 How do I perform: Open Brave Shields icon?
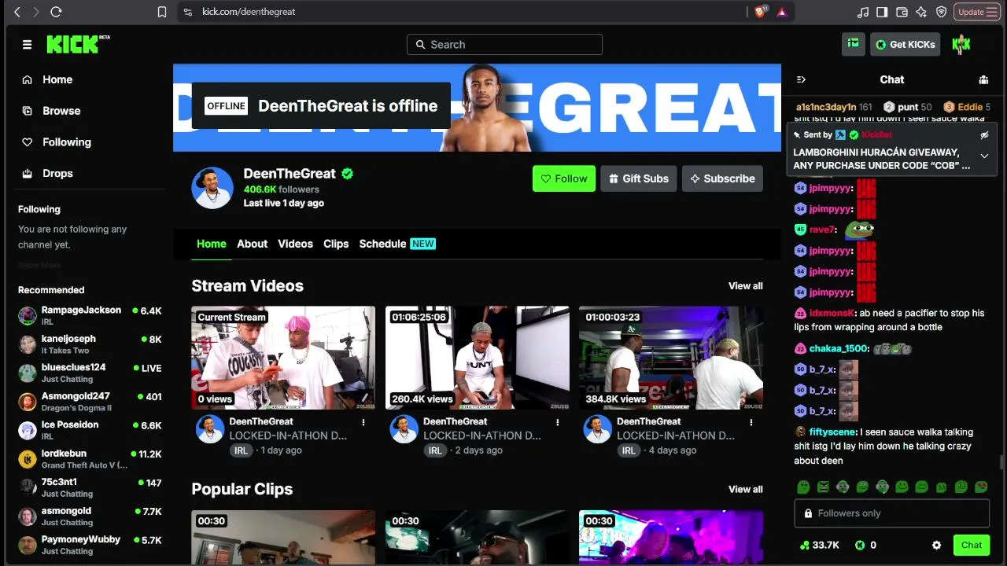pos(761,12)
